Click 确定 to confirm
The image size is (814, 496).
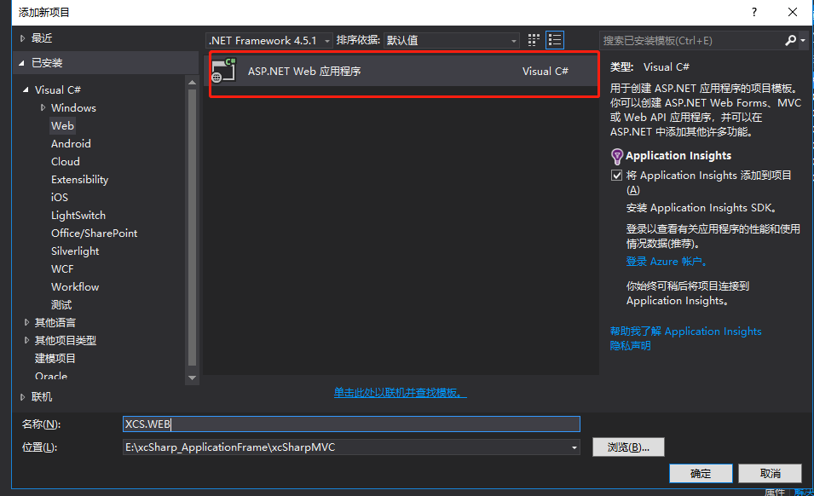tap(701, 473)
